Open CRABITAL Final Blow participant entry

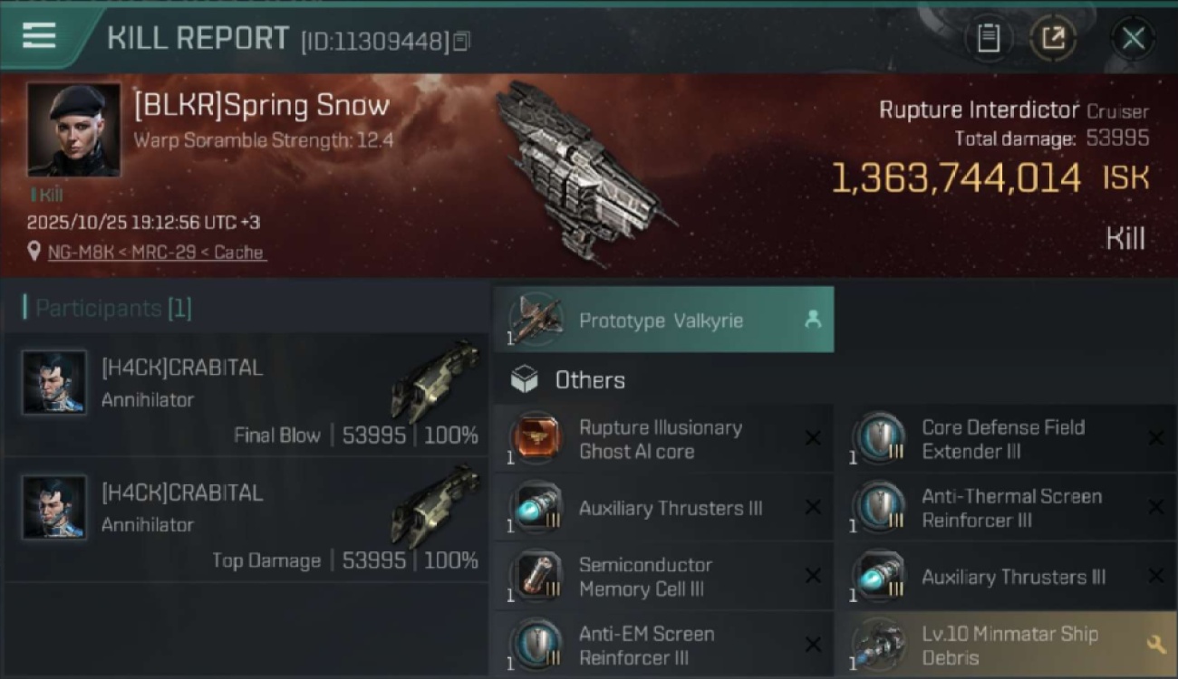pos(246,396)
